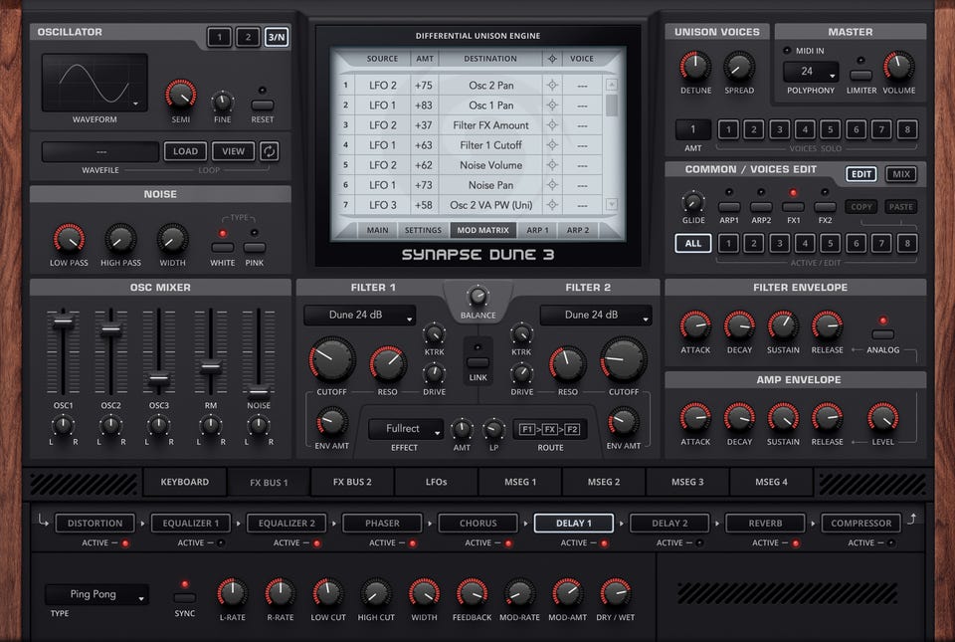Enable the filter Link switch

(477, 362)
